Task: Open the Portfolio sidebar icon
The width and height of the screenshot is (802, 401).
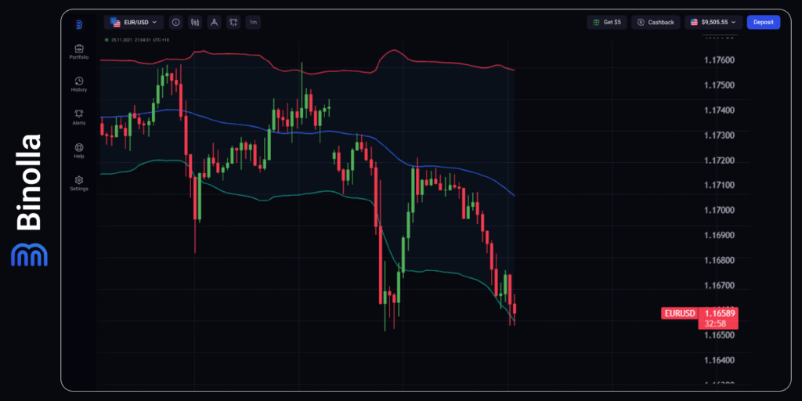Action: [x=79, y=52]
